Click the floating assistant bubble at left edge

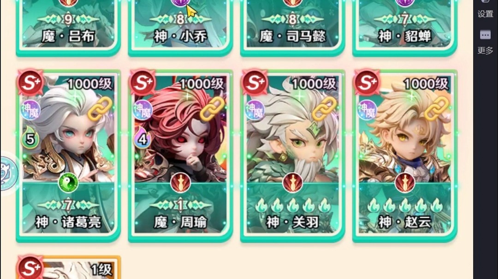tap(8, 173)
